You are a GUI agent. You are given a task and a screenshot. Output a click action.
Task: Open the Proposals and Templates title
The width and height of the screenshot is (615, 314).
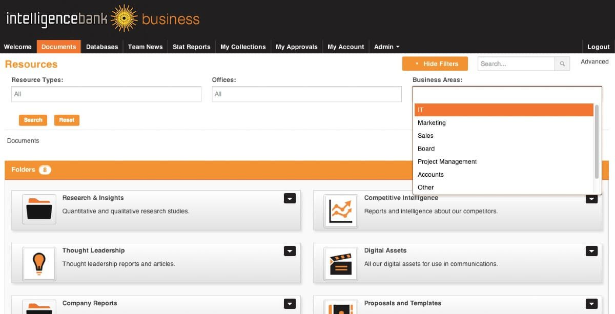click(x=403, y=303)
